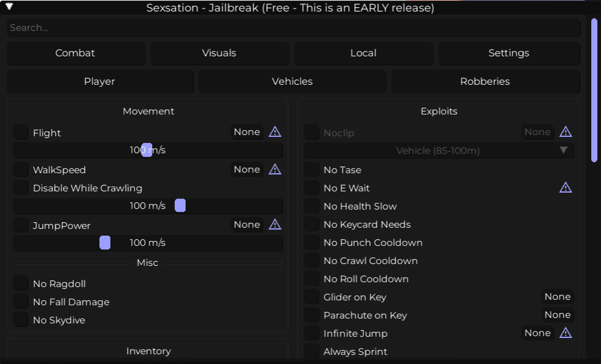Enable No Fall Damage
Image resolution: width=601 pixels, height=364 pixels.
(21, 302)
